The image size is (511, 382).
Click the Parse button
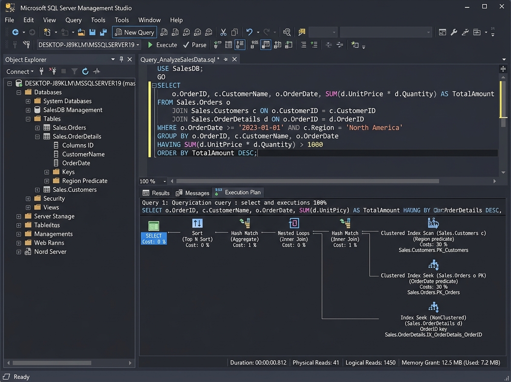click(195, 44)
